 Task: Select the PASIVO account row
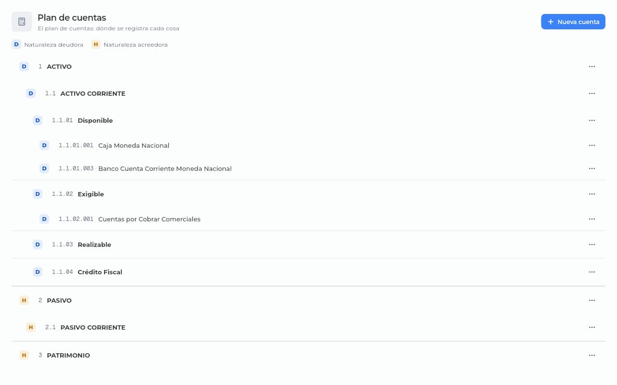[x=308, y=300]
